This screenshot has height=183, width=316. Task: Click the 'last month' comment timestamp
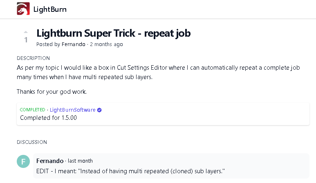pos(80,161)
